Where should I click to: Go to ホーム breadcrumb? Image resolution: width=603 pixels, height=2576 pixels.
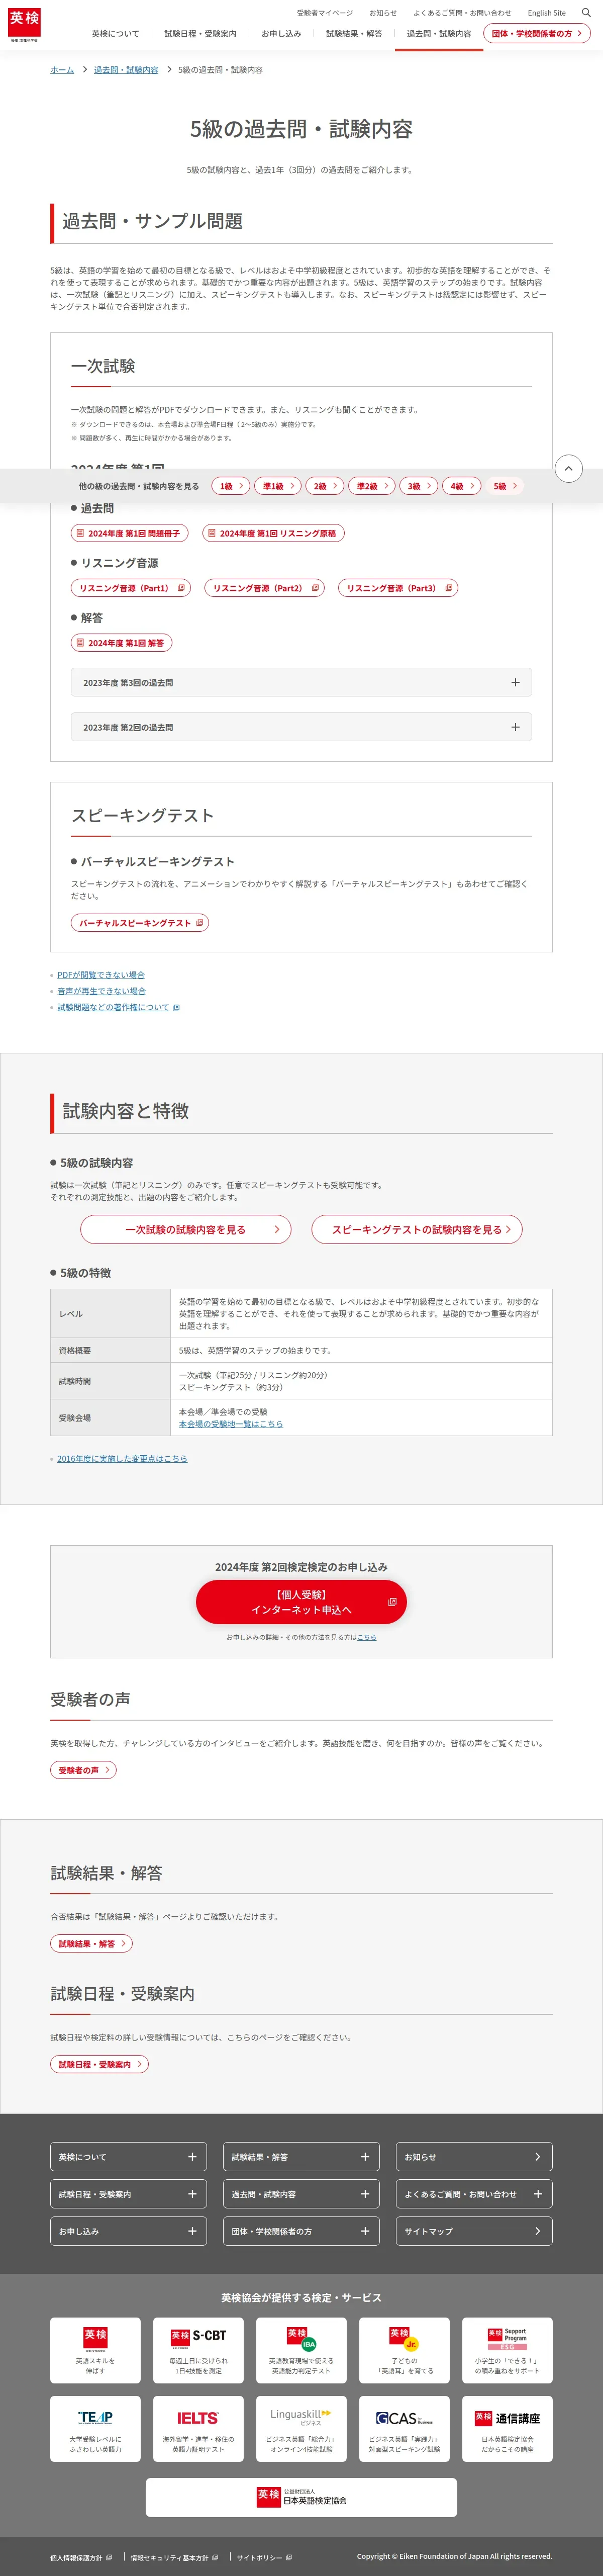tap(62, 70)
